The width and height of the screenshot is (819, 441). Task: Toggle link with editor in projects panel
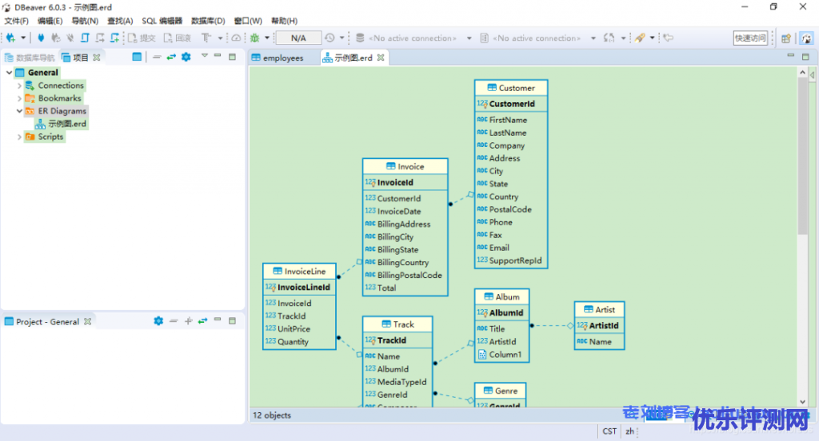[x=171, y=57]
